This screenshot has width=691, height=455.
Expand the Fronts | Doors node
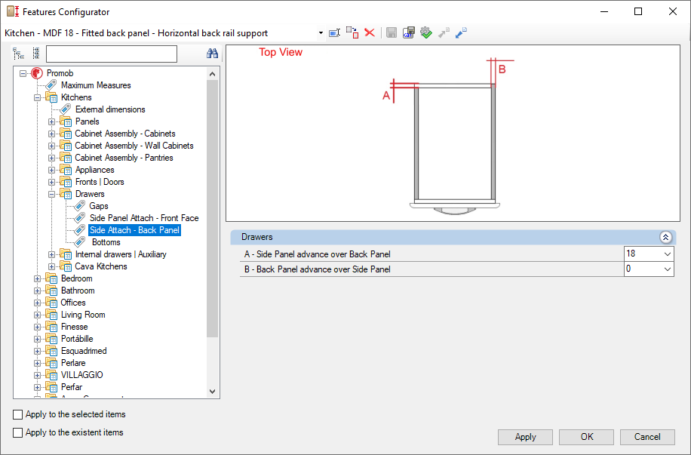pos(51,182)
